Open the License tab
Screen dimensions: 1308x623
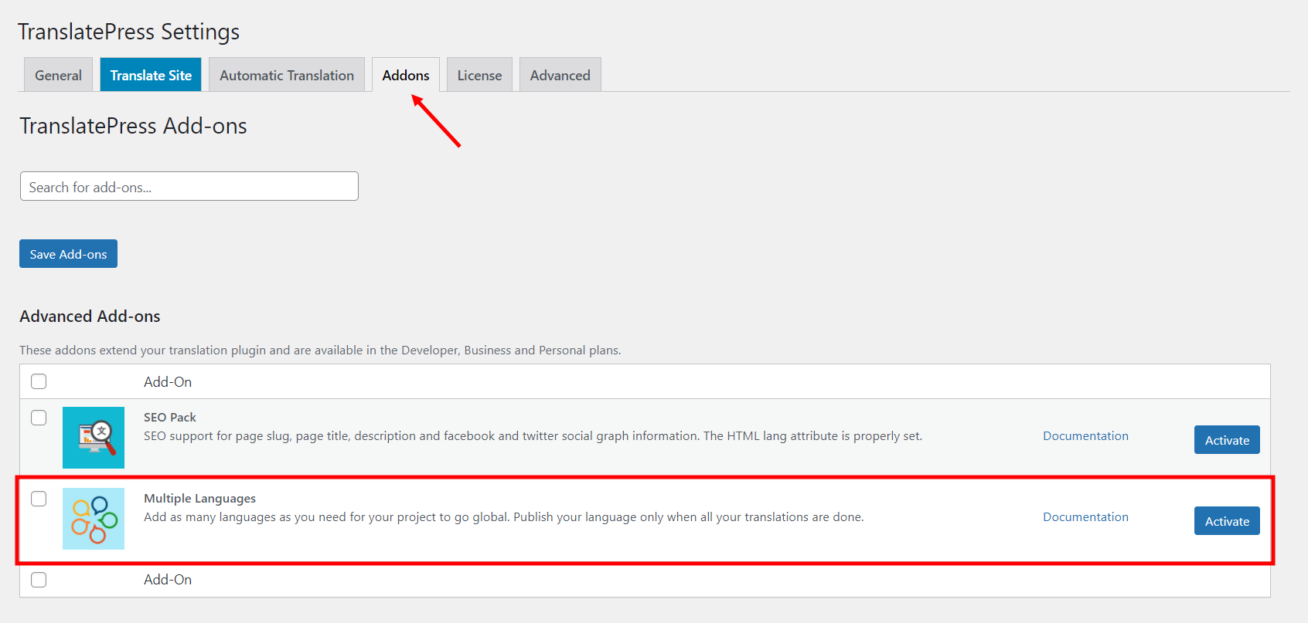pos(479,75)
